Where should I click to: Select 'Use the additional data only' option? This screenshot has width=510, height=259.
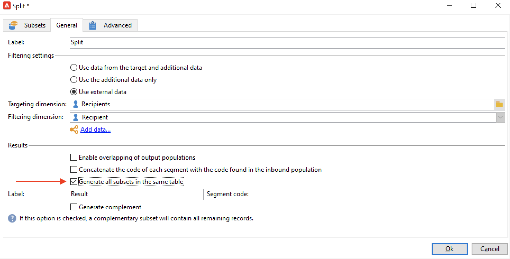click(x=74, y=80)
